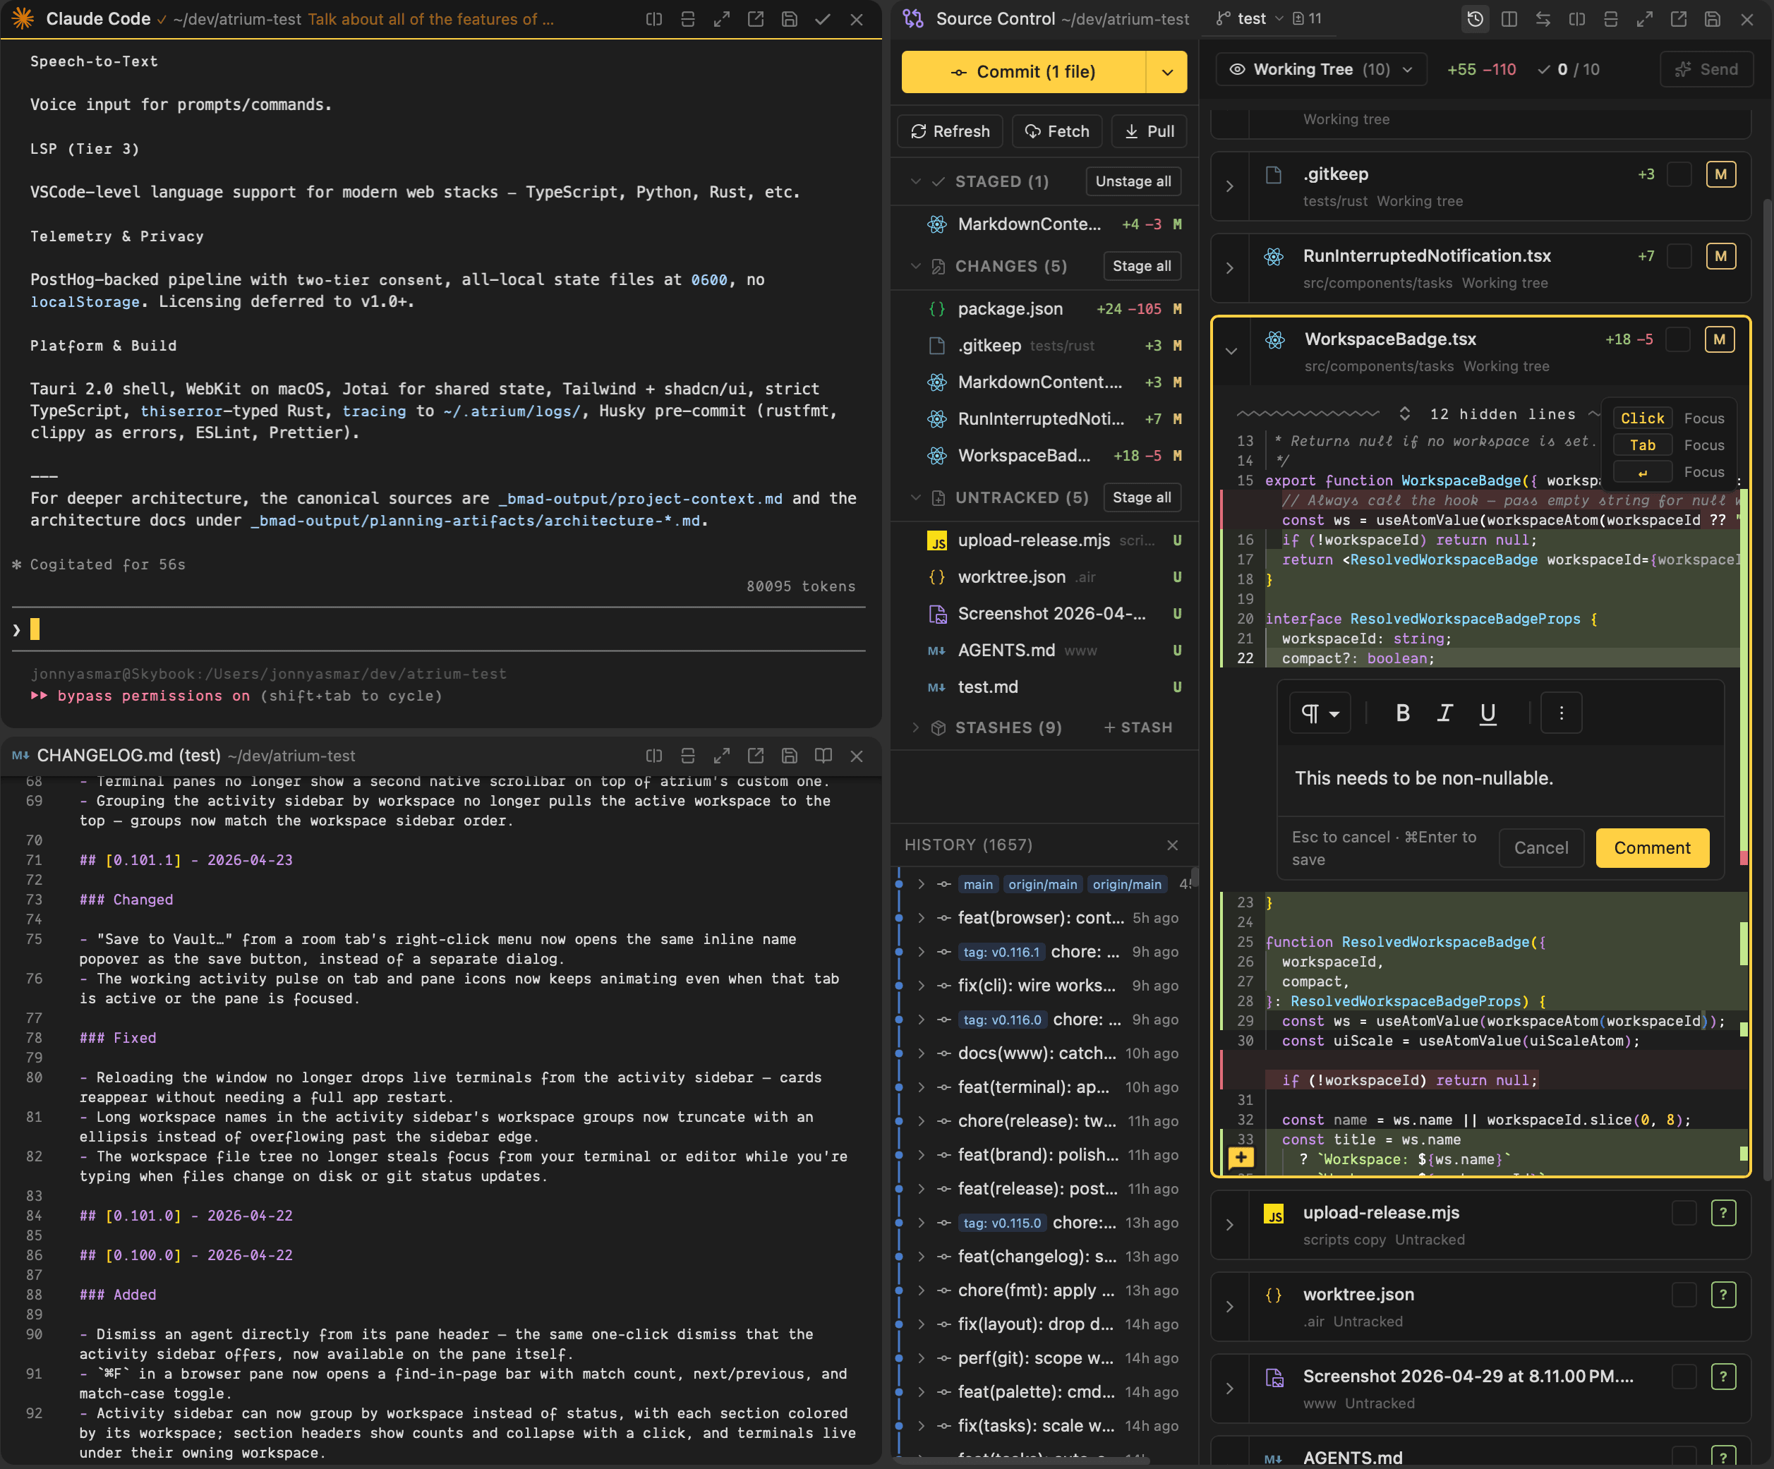Split CHANGELOG.md pane horizontally
This screenshot has width=1774, height=1469.
687,755
